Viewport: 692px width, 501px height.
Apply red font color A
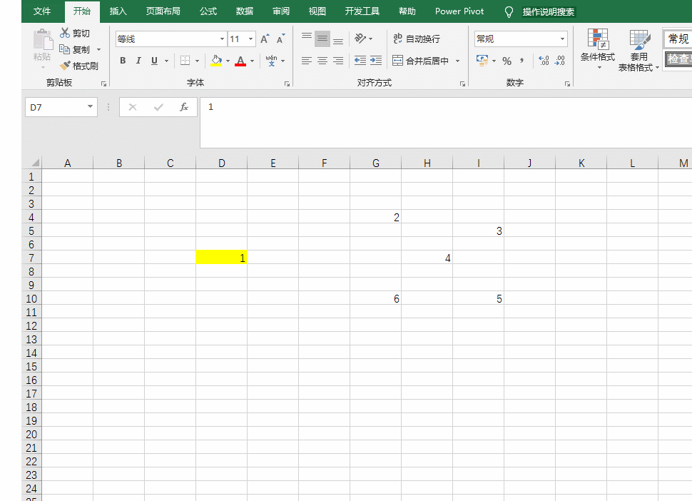[240, 61]
